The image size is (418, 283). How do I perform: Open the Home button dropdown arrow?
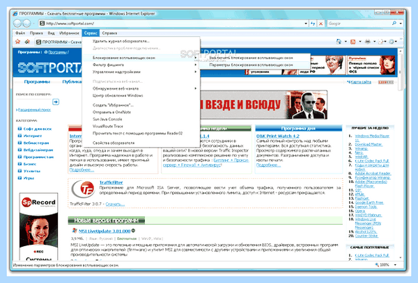pyautogui.click(x=346, y=42)
